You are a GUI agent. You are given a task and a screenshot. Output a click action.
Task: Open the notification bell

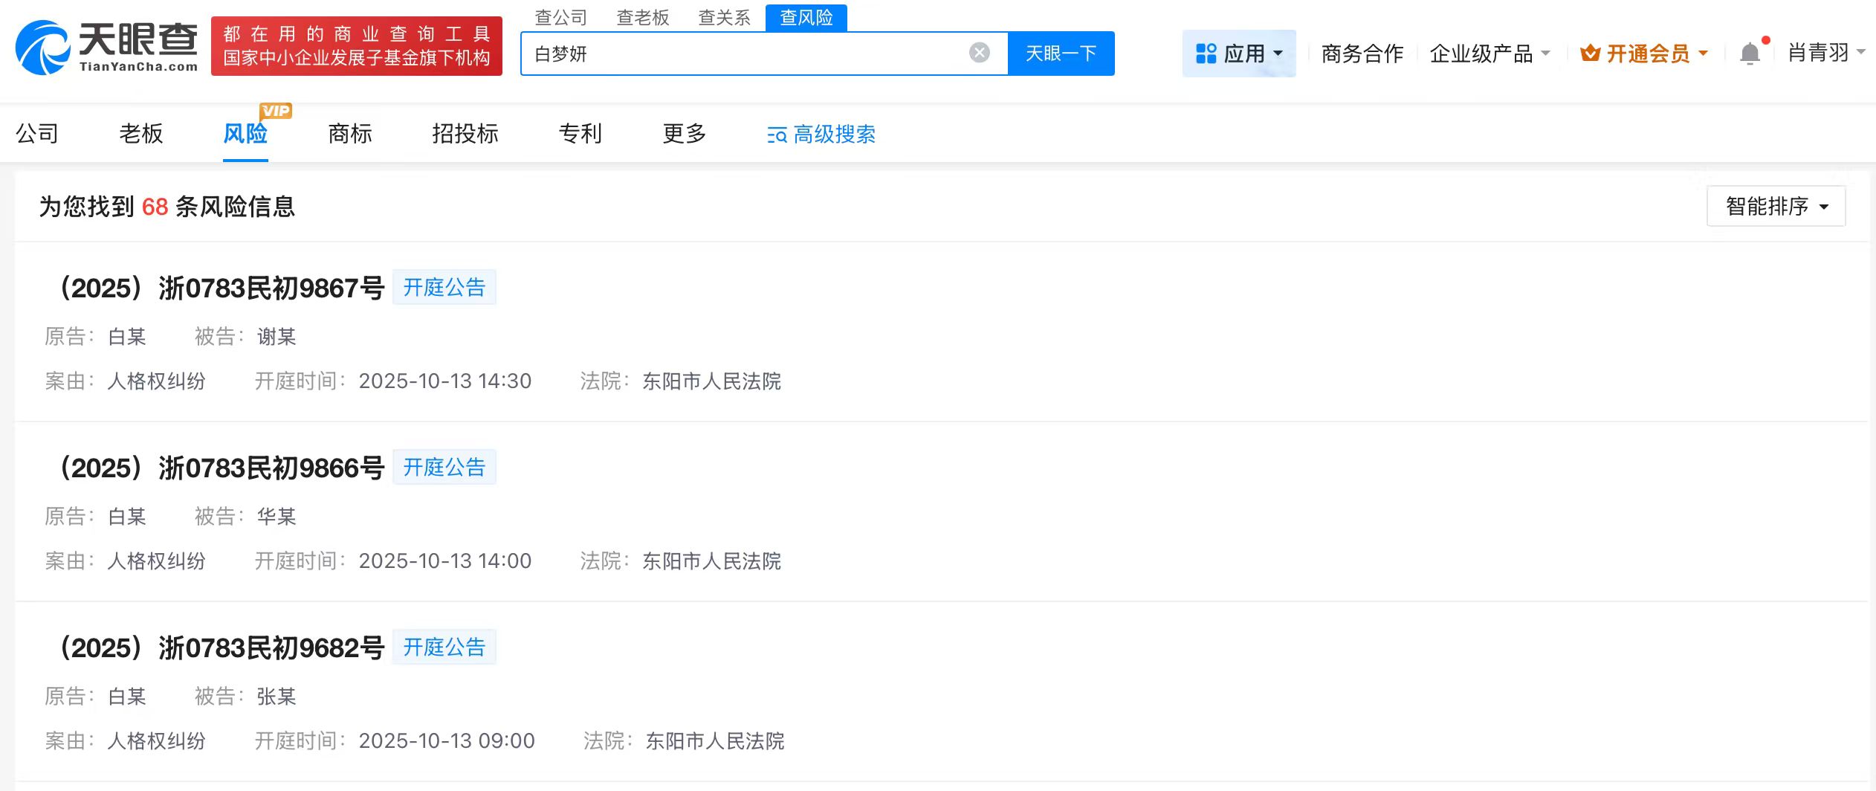tap(1750, 54)
